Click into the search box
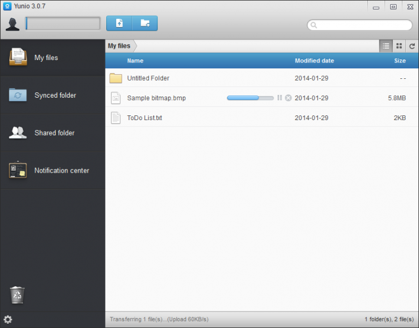Screen dimensions: 419x328 (359, 25)
